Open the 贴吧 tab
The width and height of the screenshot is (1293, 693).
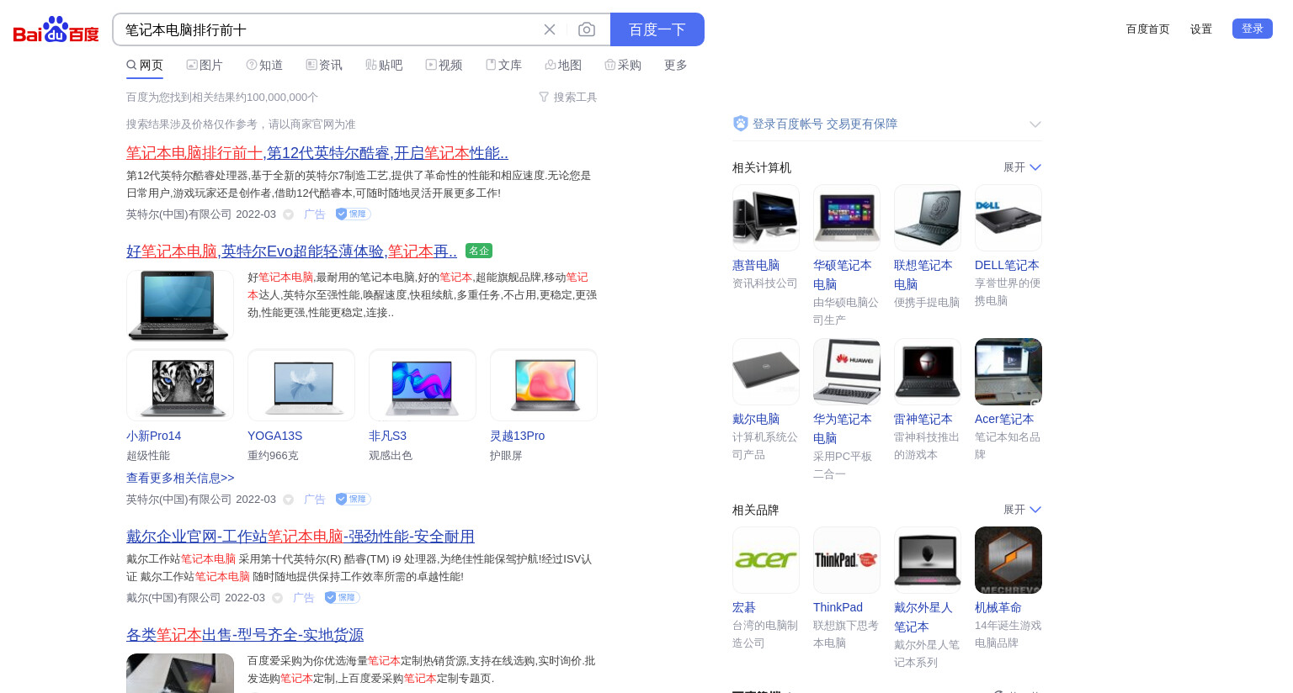click(x=384, y=65)
